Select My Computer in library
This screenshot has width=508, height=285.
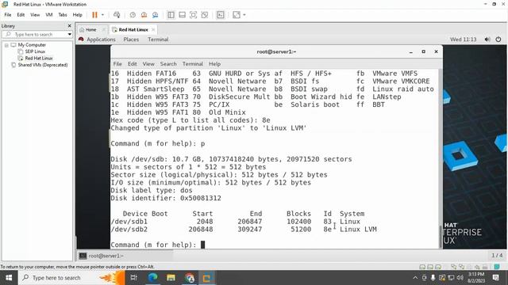32,45
